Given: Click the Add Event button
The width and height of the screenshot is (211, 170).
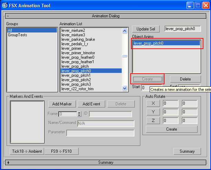Looking at the screenshot, I should click(91, 104).
